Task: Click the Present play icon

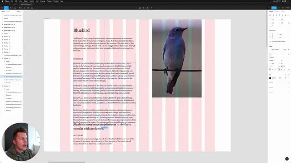Action: pos(279,8)
